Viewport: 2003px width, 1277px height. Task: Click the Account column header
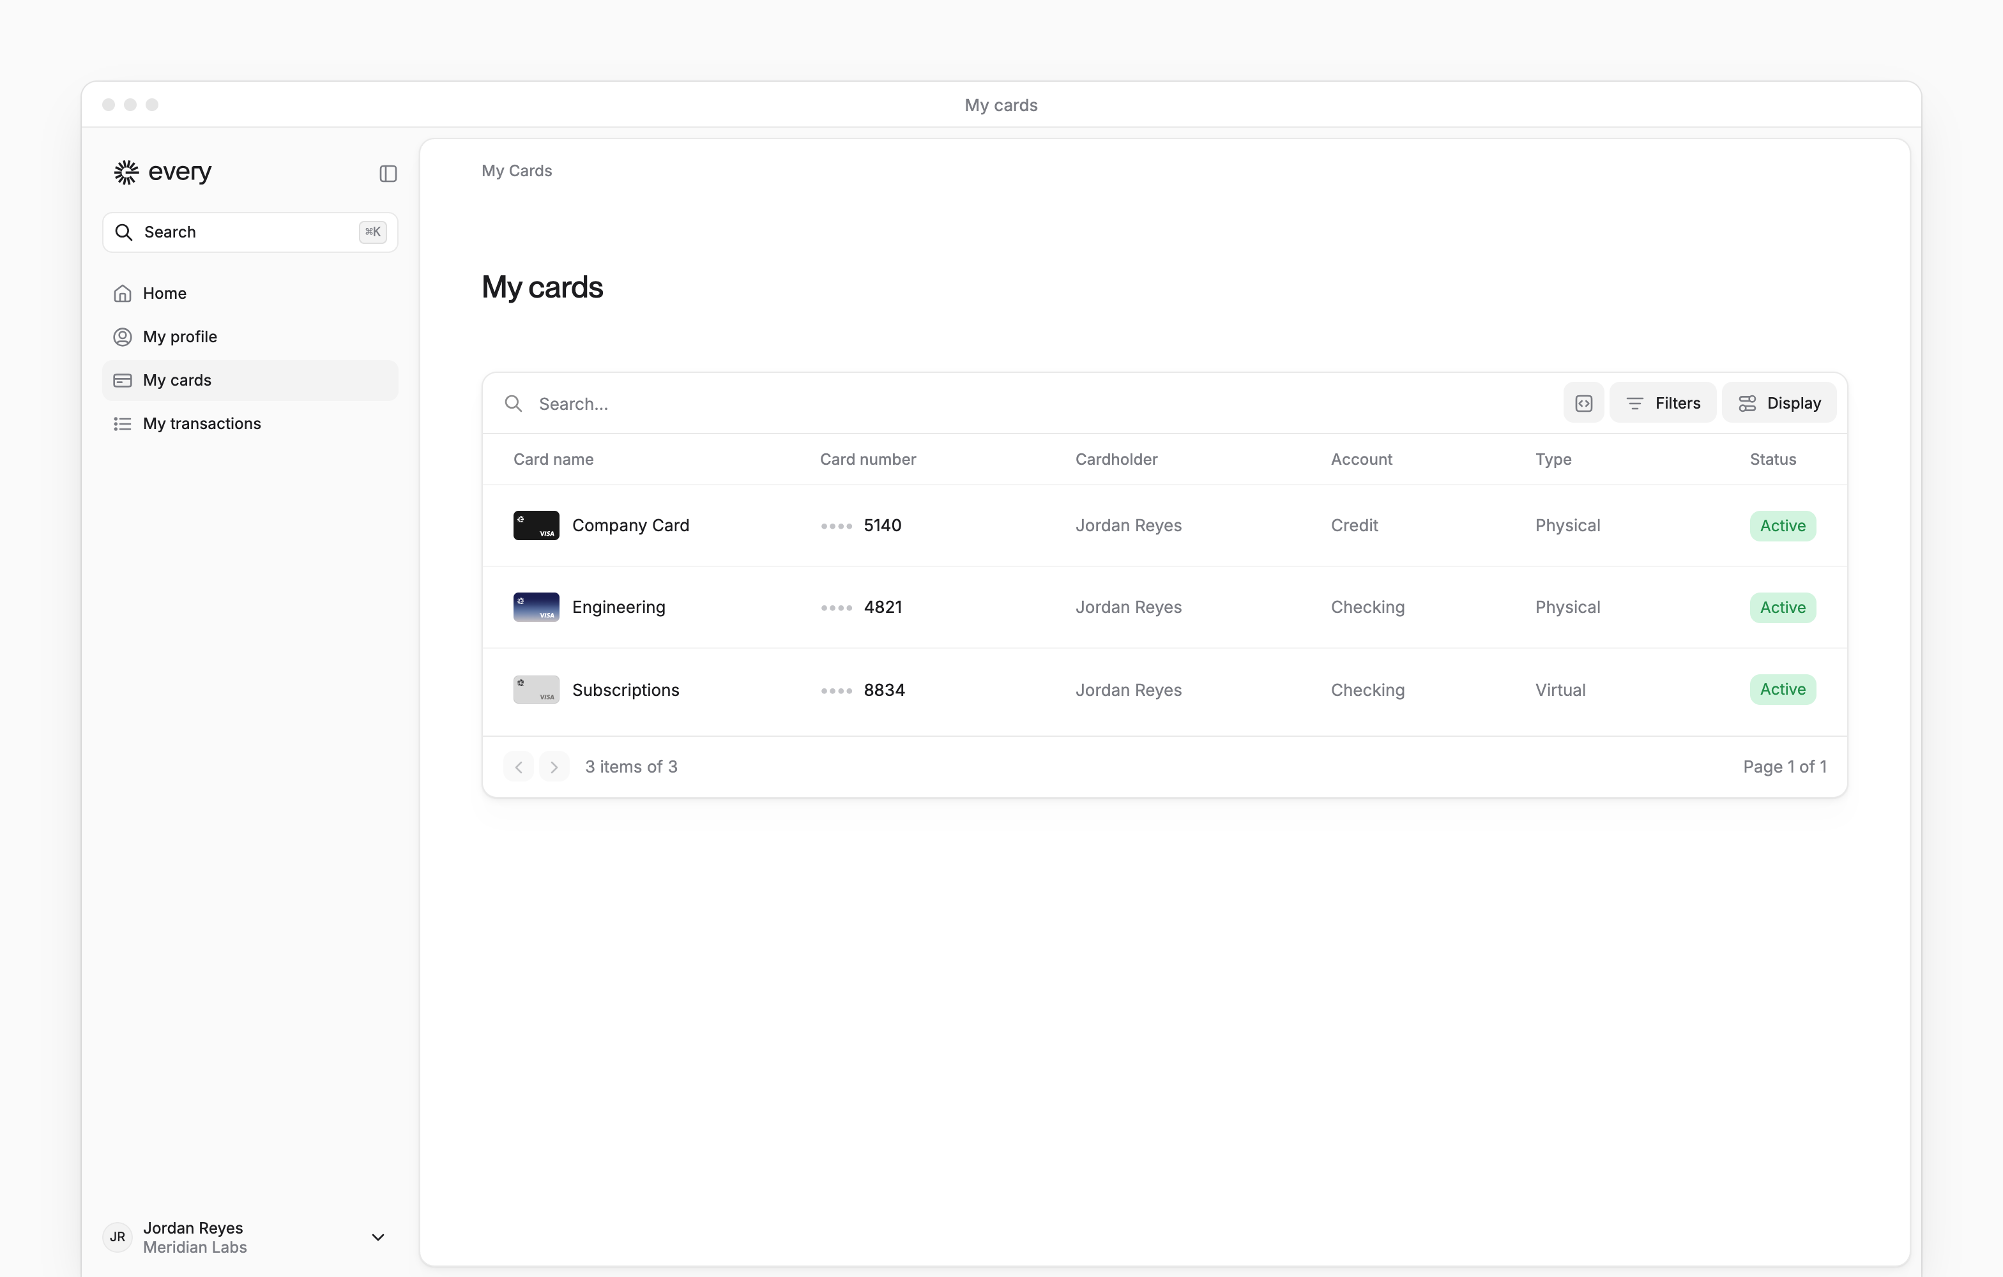(x=1361, y=459)
